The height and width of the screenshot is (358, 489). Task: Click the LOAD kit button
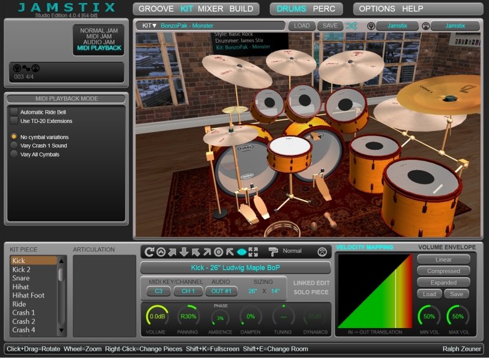[x=301, y=26]
